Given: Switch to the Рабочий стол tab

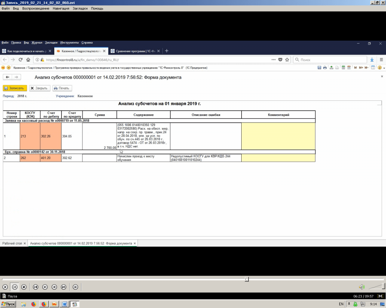Looking at the screenshot, I should coord(12,243).
